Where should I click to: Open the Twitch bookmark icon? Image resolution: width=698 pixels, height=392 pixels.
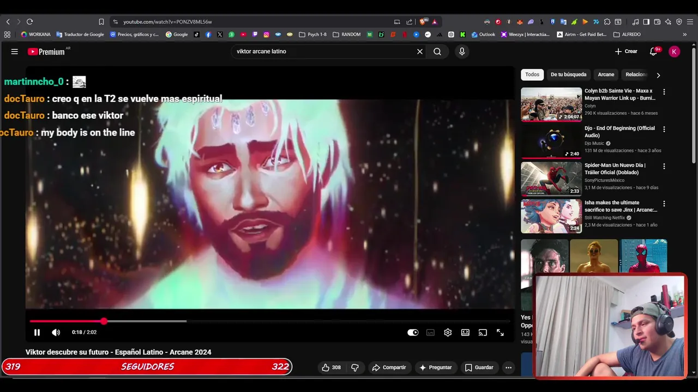pos(255,34)
